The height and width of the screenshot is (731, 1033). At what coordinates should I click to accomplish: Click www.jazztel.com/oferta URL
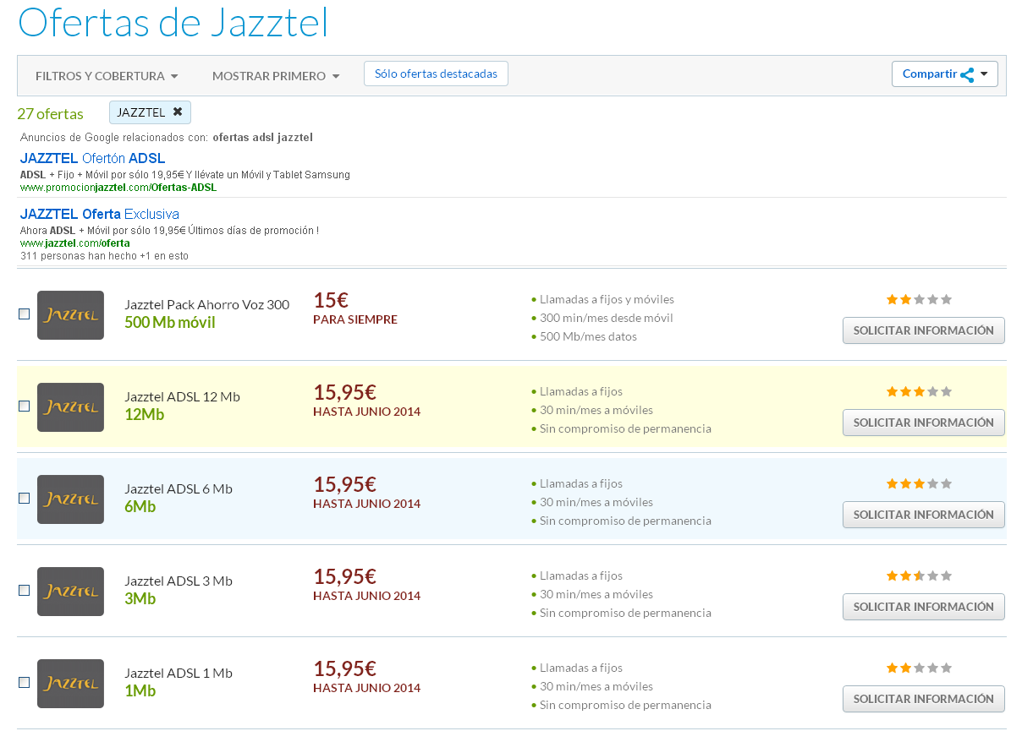74,243
